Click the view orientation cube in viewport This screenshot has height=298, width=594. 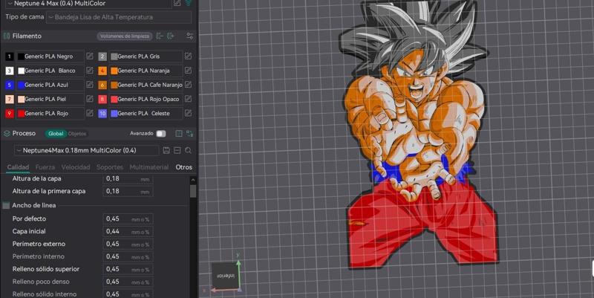point(226,275)
